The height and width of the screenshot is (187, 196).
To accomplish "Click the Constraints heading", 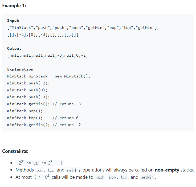I will pyautogui.click(x=15, y=151).
